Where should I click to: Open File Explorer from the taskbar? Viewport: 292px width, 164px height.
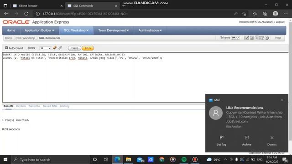point(128,159)
